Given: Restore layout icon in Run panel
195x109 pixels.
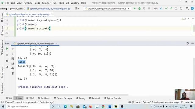Looking at the screenshot, I should [7, 61].
